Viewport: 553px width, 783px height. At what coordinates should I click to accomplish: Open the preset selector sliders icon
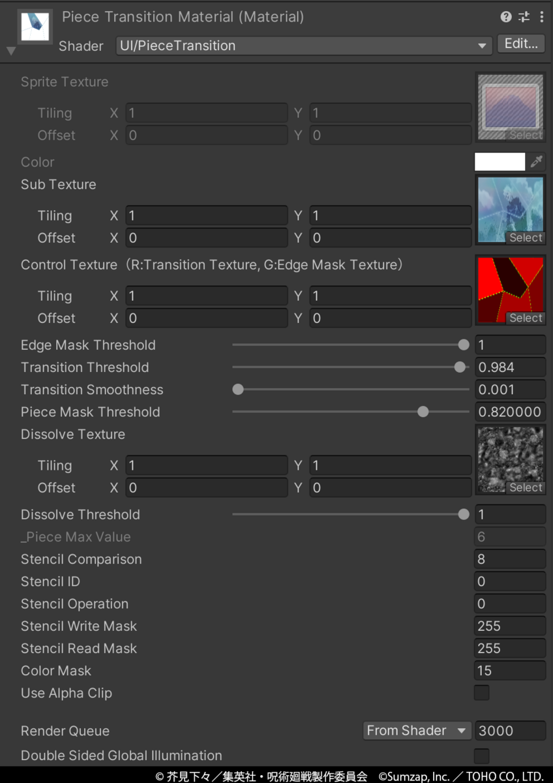(x=524, y=17)
